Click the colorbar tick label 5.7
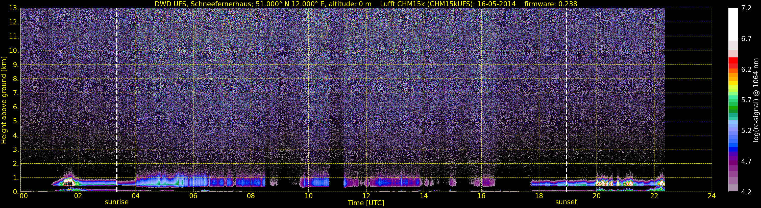 click(x=746, y=100)
